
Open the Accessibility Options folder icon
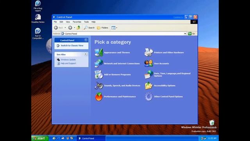click(148, 85)
